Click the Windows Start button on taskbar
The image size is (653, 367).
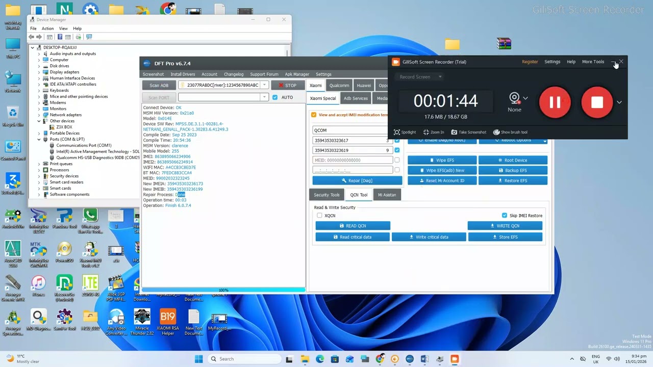(199, 359)
